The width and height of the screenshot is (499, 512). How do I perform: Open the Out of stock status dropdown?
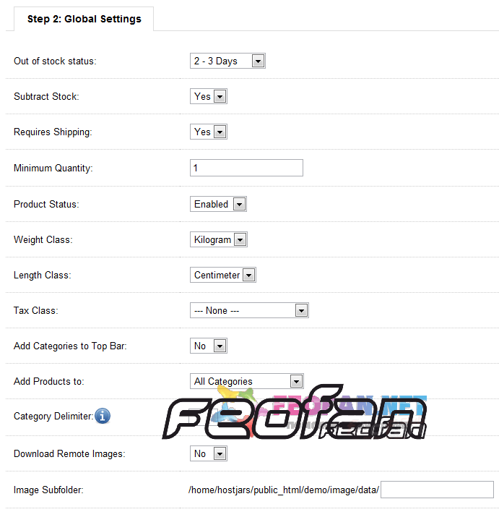(227, 61)
